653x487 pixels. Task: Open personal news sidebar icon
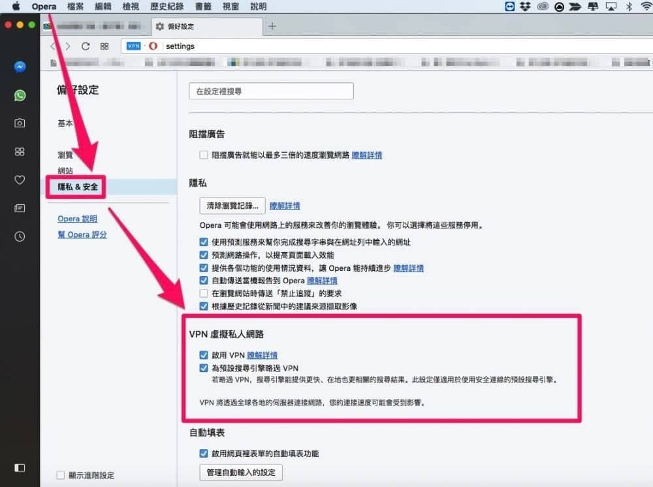click(20, 208)
